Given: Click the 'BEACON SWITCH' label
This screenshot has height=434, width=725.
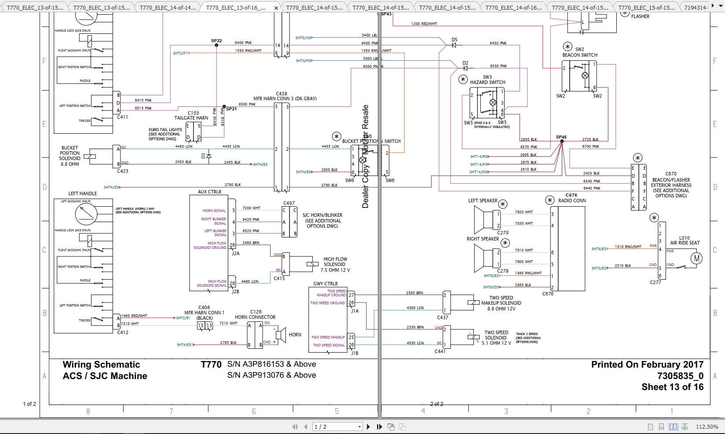Looking at the screenshot, I should coord(580,55).
